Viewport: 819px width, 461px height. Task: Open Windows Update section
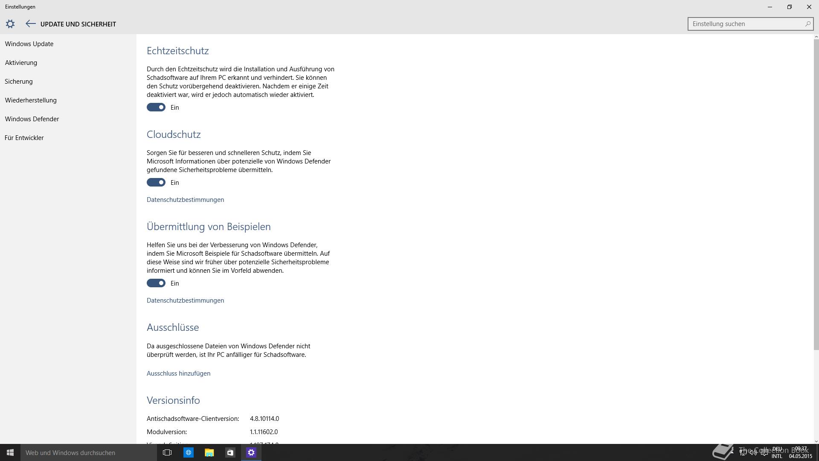[x=29, y=44]
